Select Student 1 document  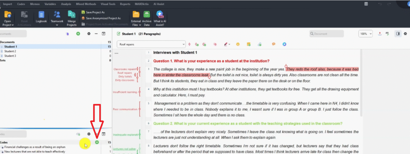(x=56, y=46)
